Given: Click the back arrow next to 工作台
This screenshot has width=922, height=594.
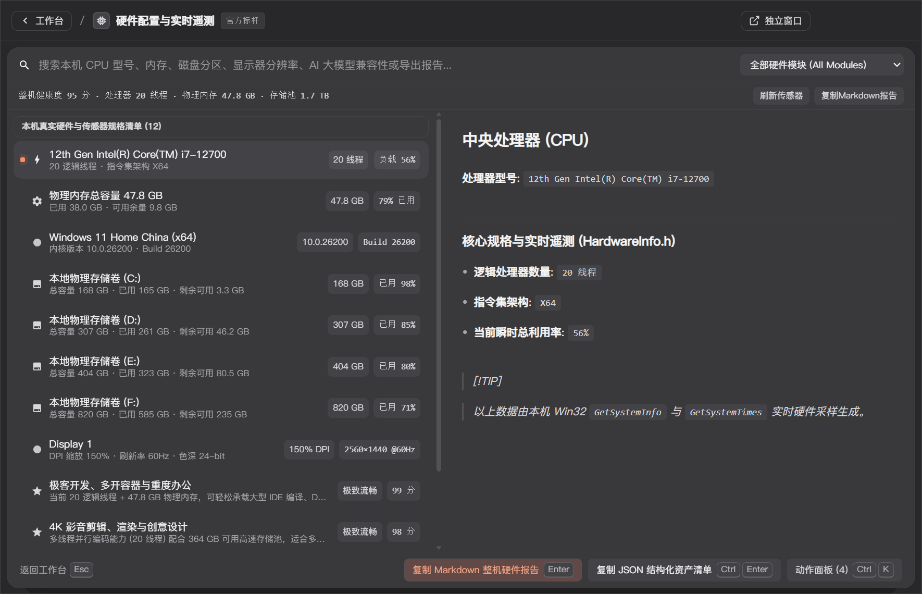Looking at the screenshot, I should click(25, 21).
